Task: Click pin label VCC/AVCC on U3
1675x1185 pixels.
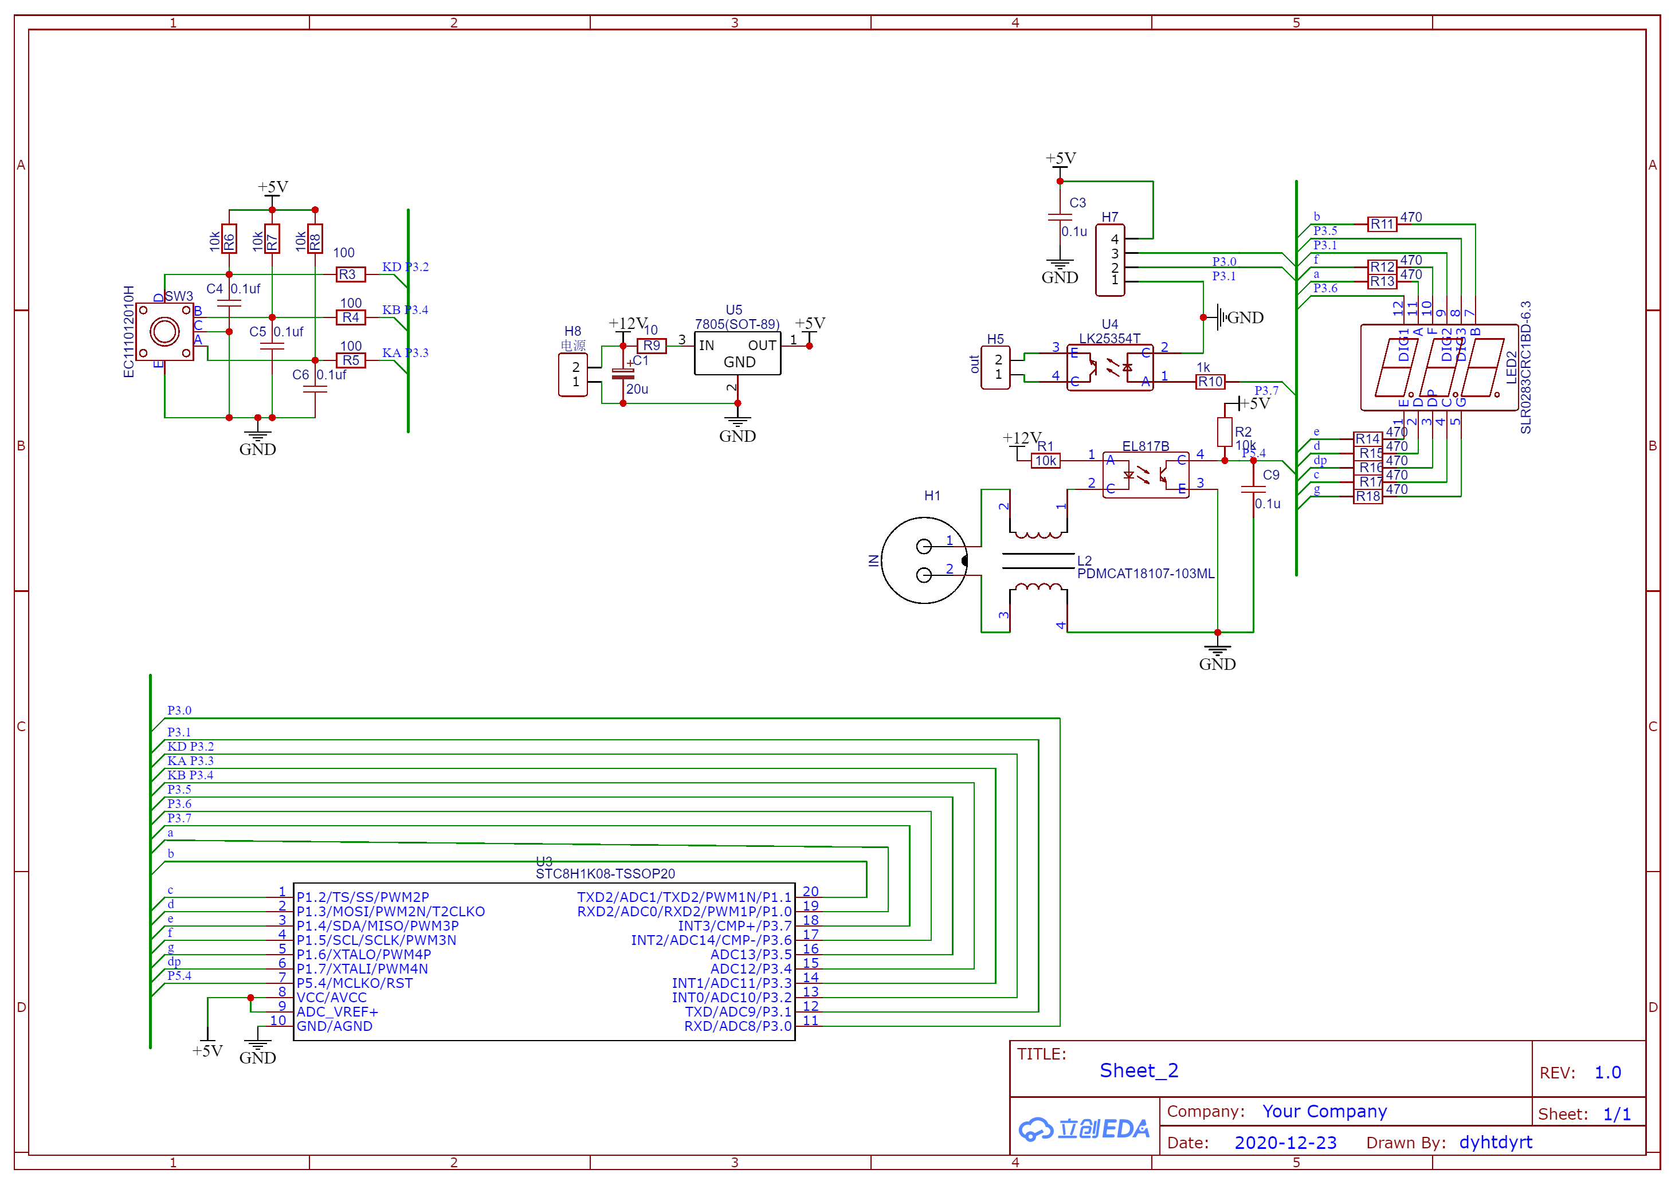Action: pyautogui.click(x=331, y=998)
